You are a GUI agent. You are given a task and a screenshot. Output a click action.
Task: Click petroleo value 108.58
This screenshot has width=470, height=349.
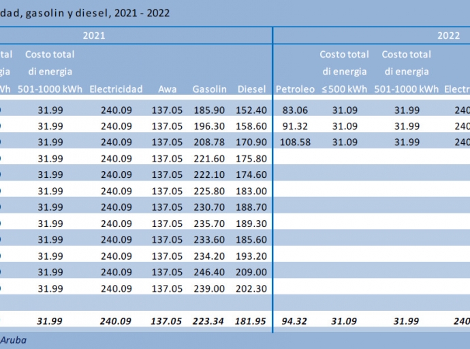coord(295,142)
